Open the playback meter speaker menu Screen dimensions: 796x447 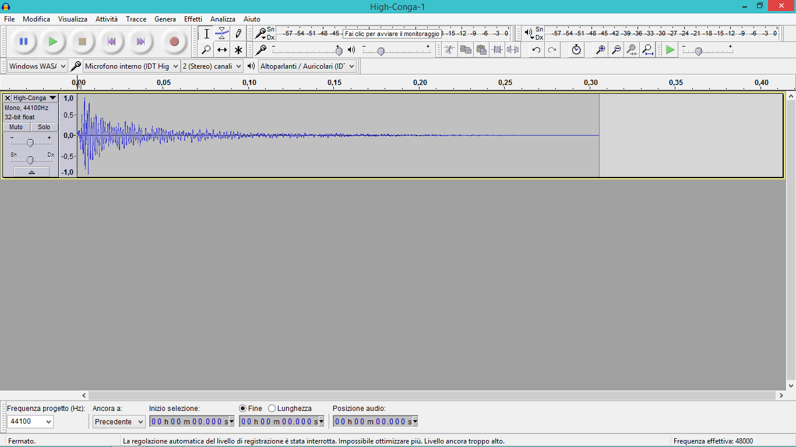tap(529, 34)
